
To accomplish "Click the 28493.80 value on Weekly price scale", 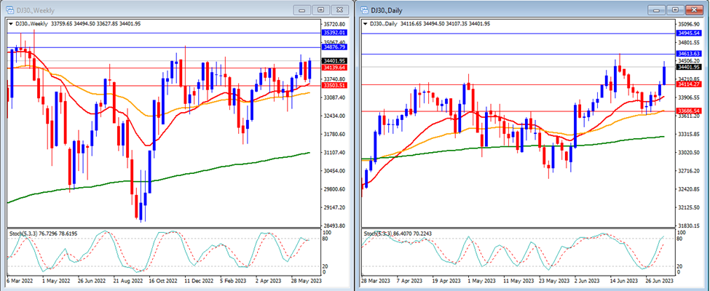I will (335, 226).
